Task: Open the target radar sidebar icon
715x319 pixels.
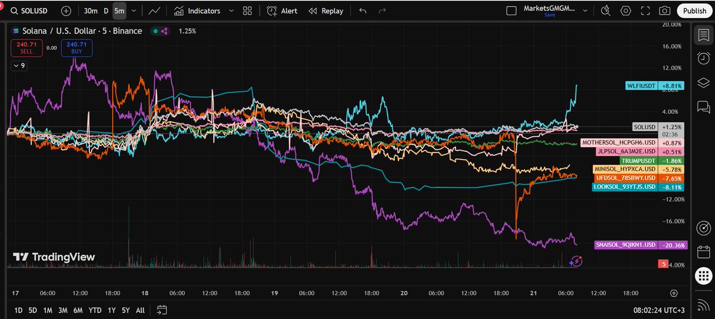Action: point(703,228)
